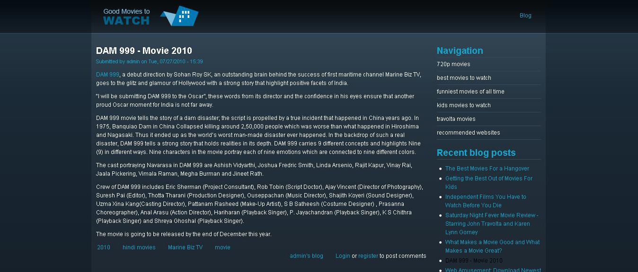638x272 pixels.
Task: Navigate to travolta movies
Action: tap(456, 119)
